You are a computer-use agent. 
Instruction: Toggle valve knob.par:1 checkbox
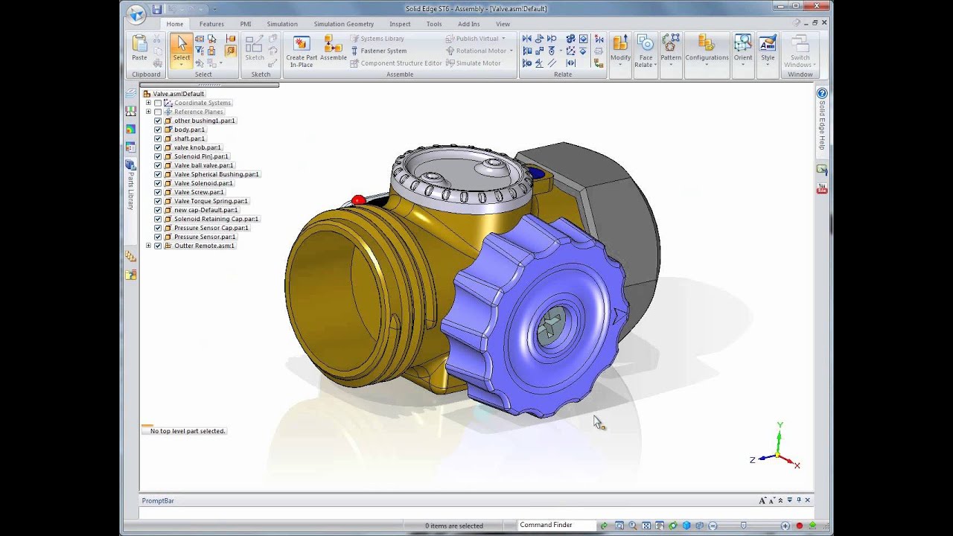pos(158,147)
